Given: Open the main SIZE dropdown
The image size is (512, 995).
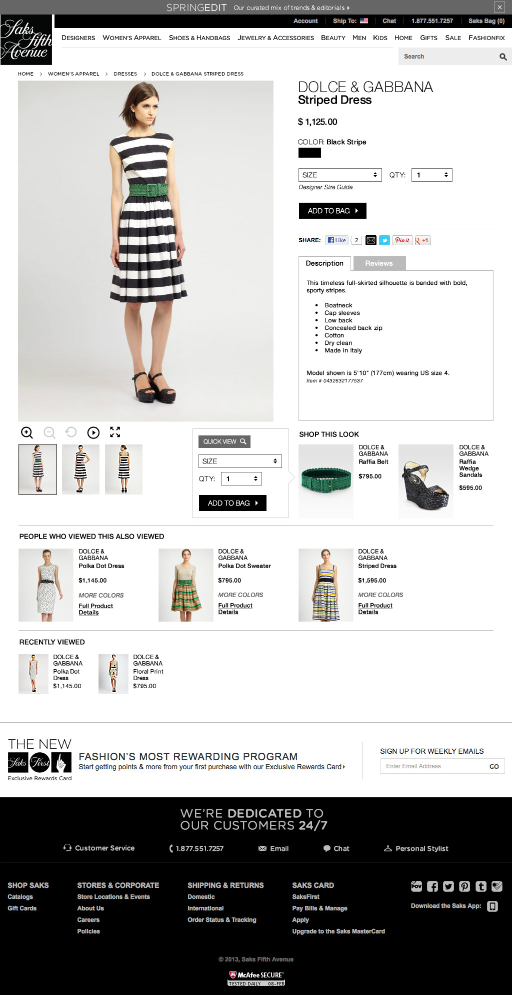Looking at the screenshot, I should (340, 175).
